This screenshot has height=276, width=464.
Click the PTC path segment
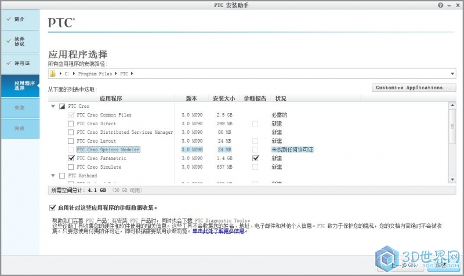click(x=124, y=74)
